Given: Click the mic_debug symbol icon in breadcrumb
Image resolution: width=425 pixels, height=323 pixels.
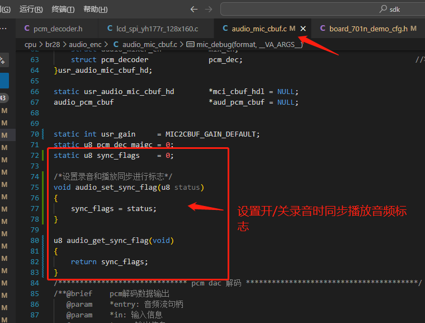Looking at the screenshot, I should (190, 44).
